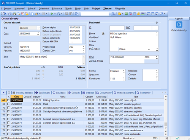This screenshot has height=140, width=190.
Task: Click the calendar with red mark icon
Action: (x=130, y=14)
